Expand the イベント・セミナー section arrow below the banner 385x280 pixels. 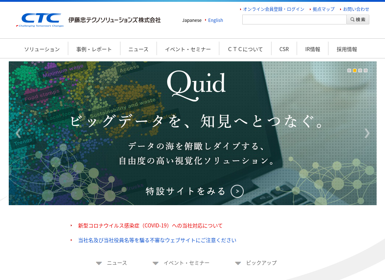tap(155, 263)
